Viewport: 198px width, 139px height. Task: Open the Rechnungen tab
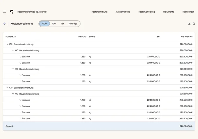(188, 12)
